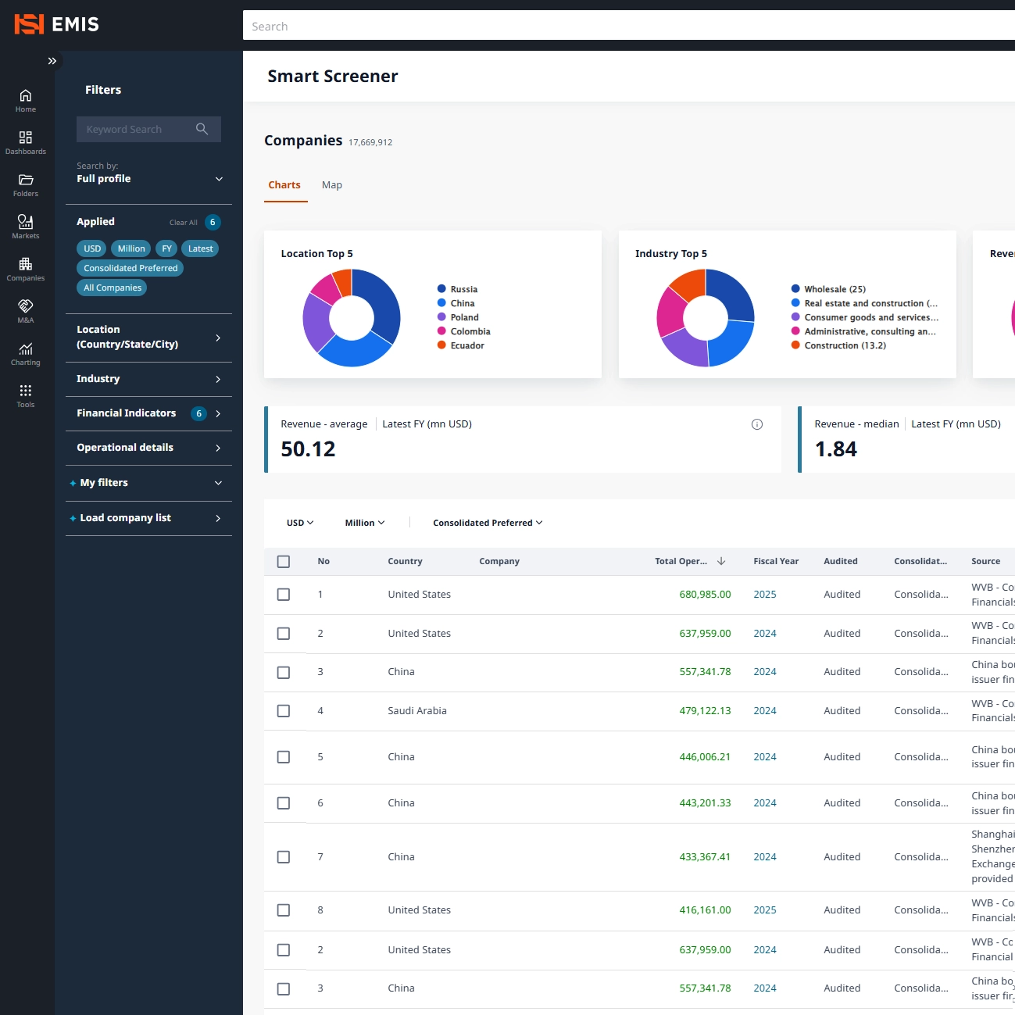Click Clear All applied filters

(x=183, y=223)
